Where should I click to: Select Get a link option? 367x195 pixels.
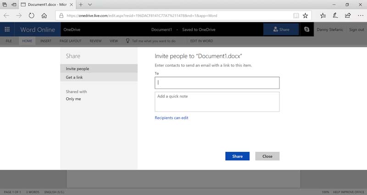click(x=99, y=77)
